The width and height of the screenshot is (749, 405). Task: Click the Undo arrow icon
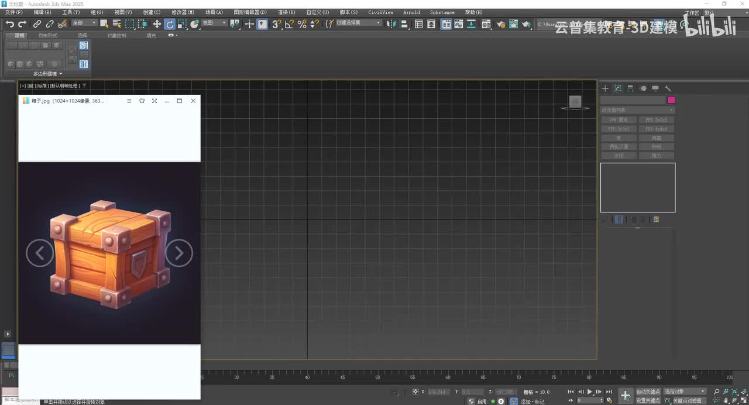(10, 24)
